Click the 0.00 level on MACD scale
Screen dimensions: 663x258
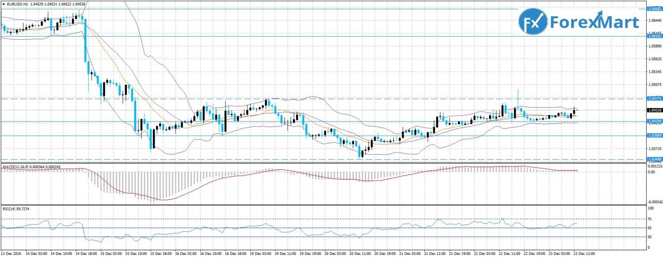(x=652, y=172)
